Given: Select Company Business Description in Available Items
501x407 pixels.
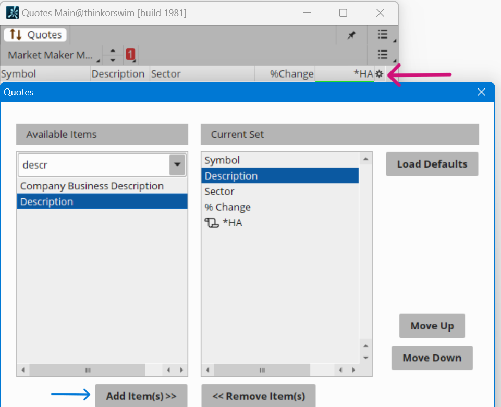Looking at the screenshot, I should click(x=102, y=186).
